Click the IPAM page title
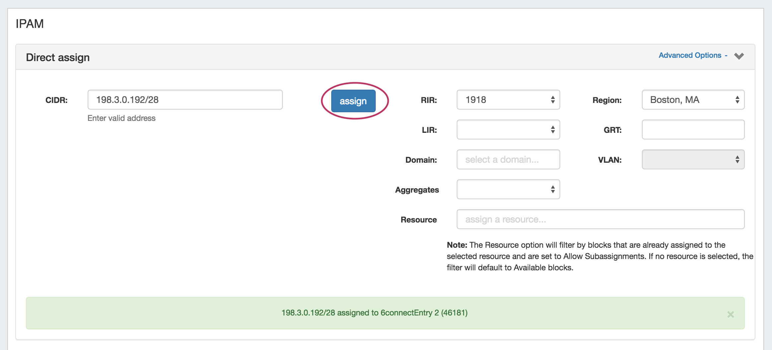772x350 pixels. [x=30, y=24]
